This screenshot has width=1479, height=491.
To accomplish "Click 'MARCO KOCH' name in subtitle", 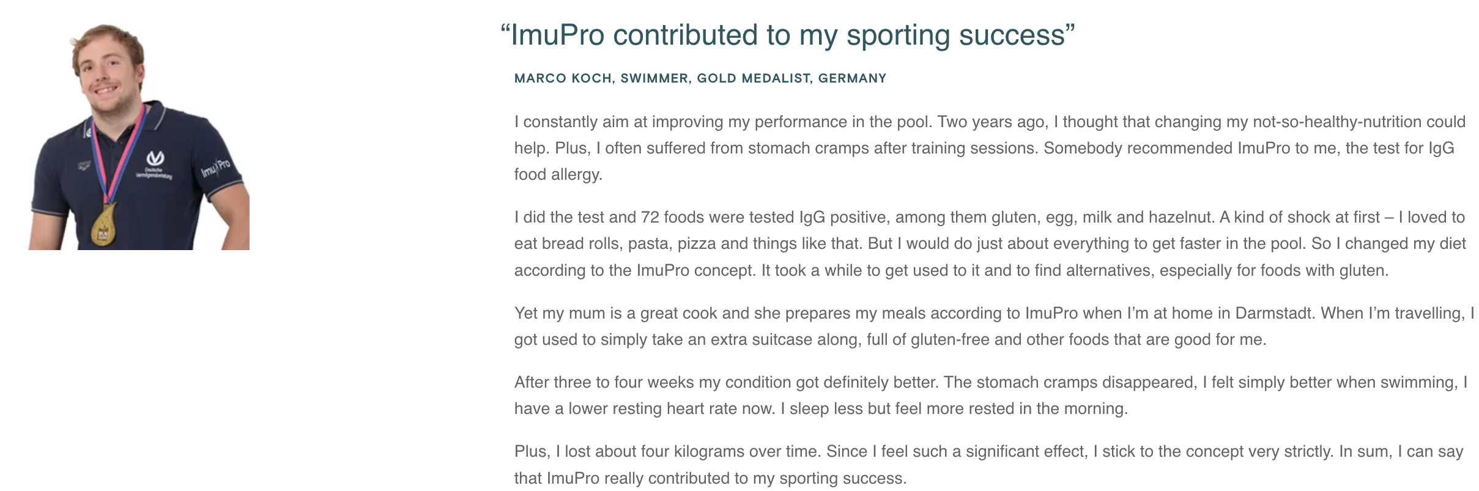I will [563, 78].
